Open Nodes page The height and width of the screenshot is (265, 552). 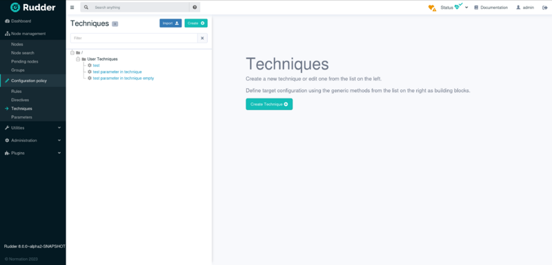pyautogui.click(x=17, y=44)
